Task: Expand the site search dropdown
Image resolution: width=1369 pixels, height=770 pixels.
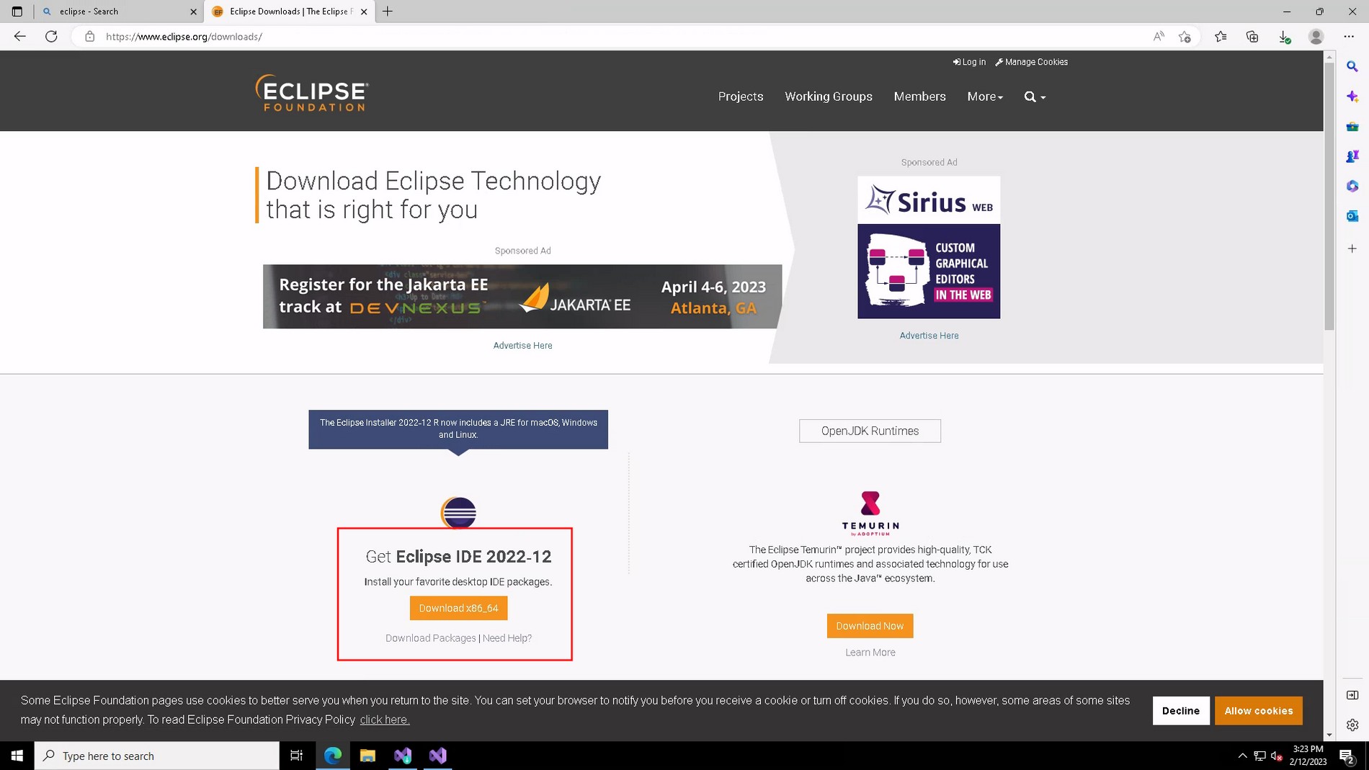Action: click(x=1035, y=97)
